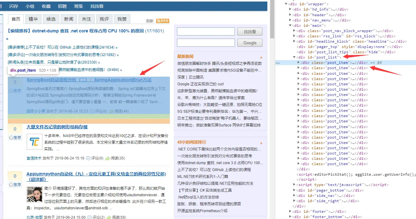Expand the pager_bottom div node
The image size is (416, 219).
coord(294,190)
